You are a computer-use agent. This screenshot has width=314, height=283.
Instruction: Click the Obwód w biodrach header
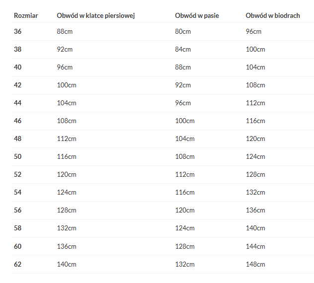(x=273, y=15)
